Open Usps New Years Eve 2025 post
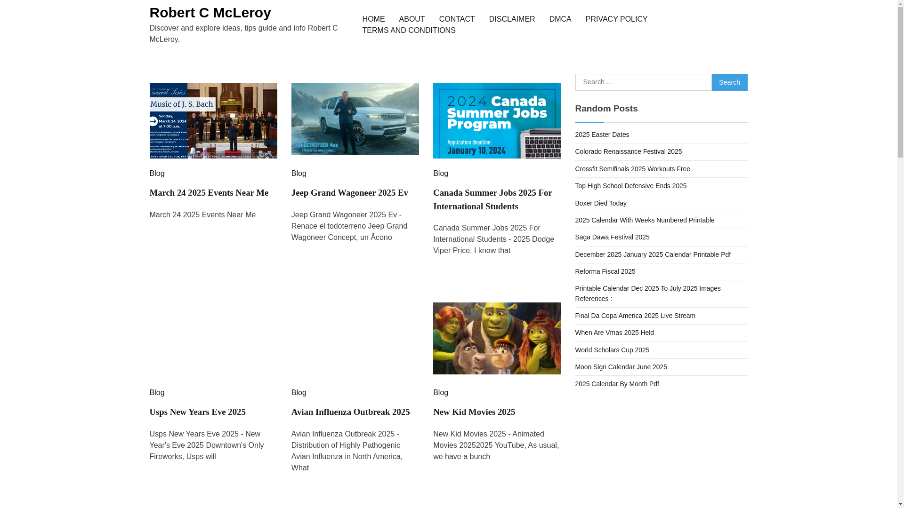This screenshot has width=904, height=508. pyautogui.click(x=198, y=412)
